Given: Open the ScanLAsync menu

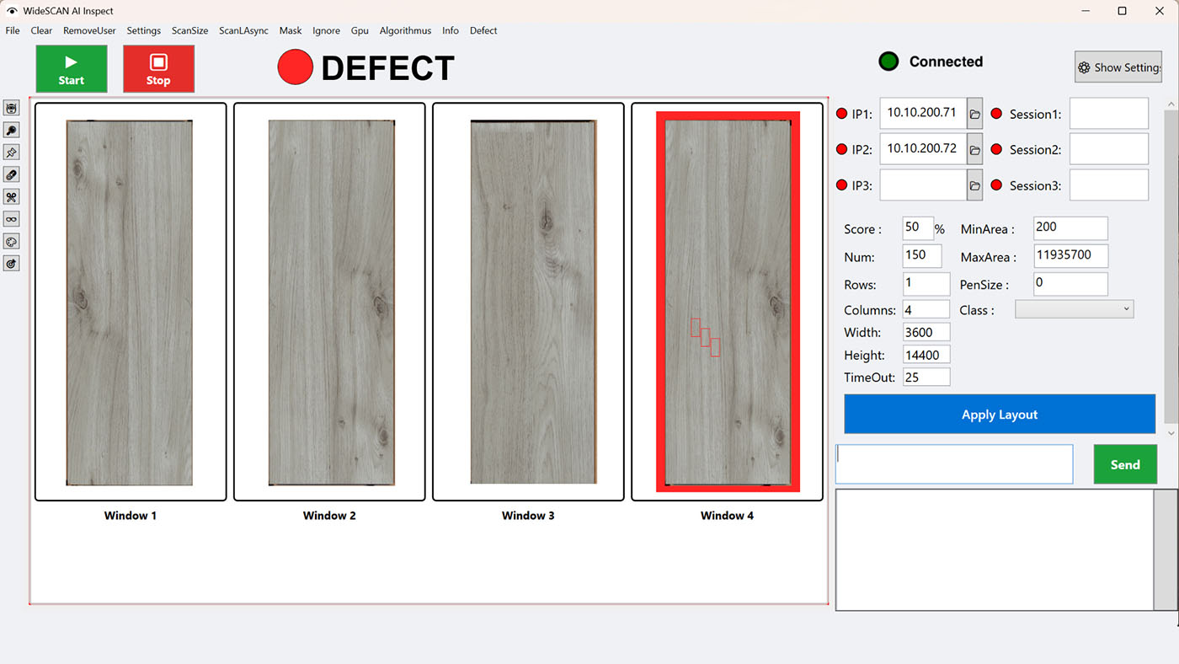Looking at the screenshot, I should pyautogui.click(x=244, y=30).
